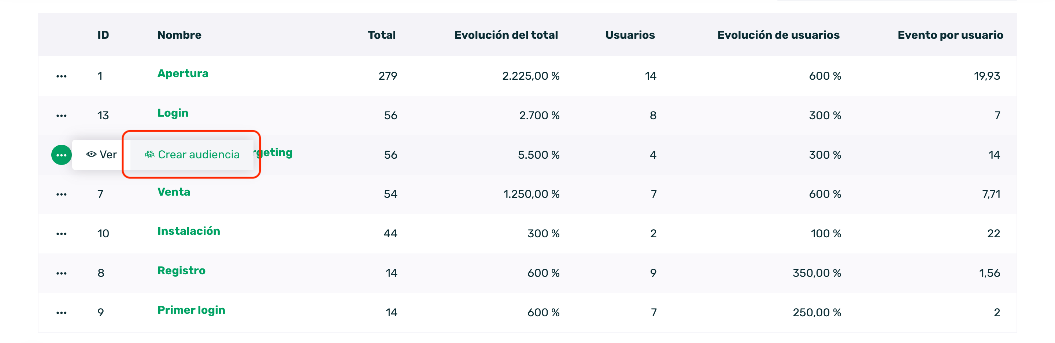
Task: Open the three-dot menu for Venta row
Action: pos(62,195)
